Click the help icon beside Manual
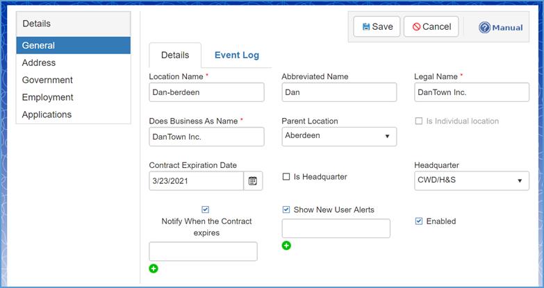Viewport: 544px width, 288px height. [x=485, y=28]
